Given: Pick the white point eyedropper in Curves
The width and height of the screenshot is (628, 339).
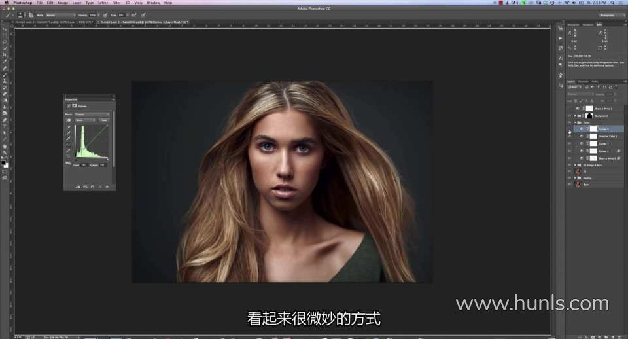Looking at the screenshot, I should coord(69,138).
